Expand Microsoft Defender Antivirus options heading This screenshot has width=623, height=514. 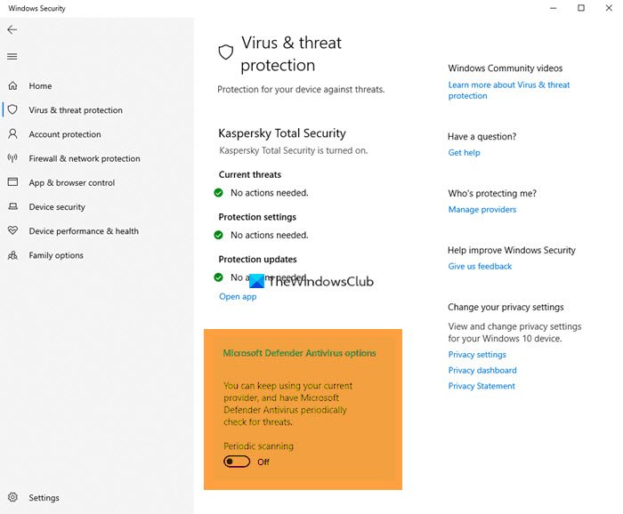(x=299, y=353)
